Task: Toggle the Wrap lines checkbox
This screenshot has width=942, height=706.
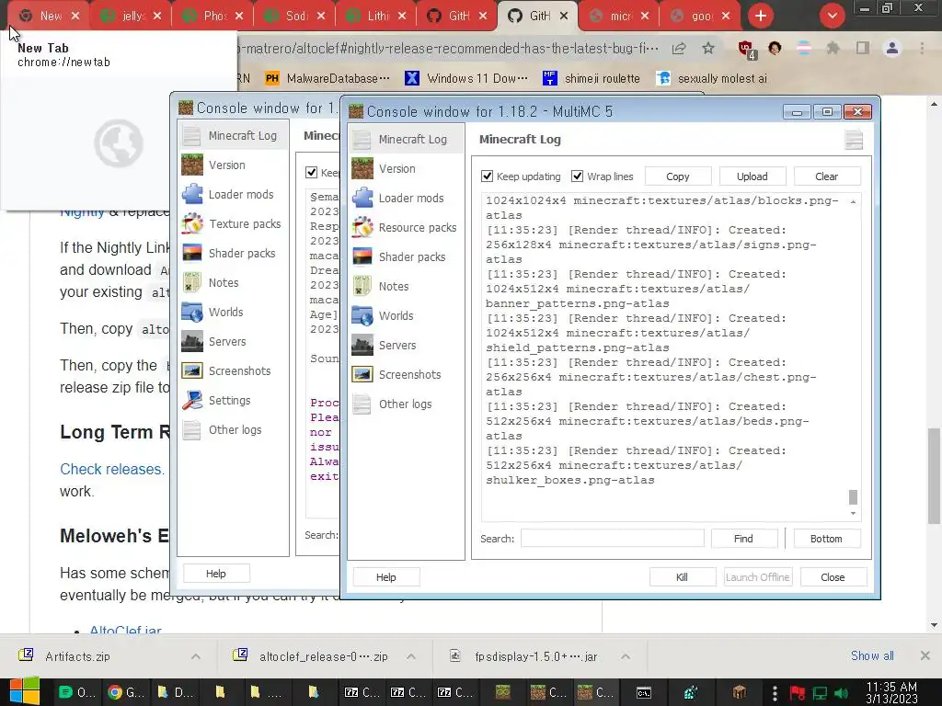Action: (578, 176)
